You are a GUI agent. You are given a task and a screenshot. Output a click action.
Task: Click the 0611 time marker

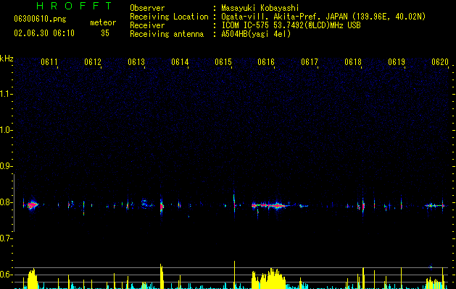pyautogui.click(x=49, y=62)
